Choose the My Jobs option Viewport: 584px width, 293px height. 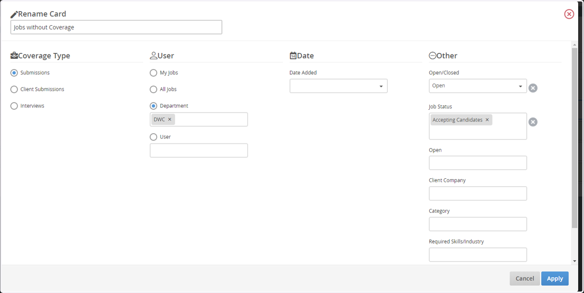pos(154,73)
